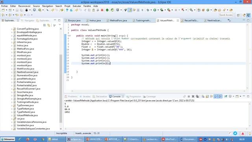Click the Pin Console icon
Screen dimensions: 252x142
(226, 96)
